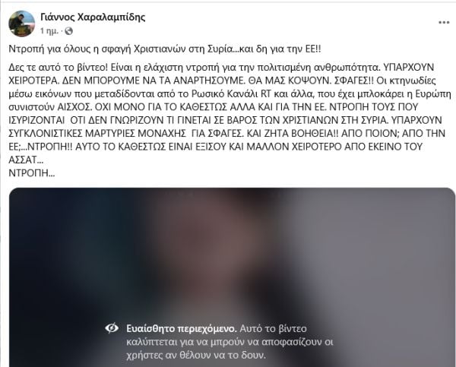Click 'ΚΑΙ ΖΗΤΑ ΒΟΗΘΕΙΑ!!' in the post
This screenshot has height=367, width=456.
(293, 133)
